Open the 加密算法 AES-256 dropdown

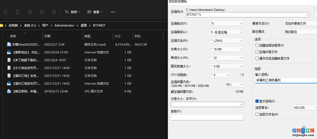point(305,108)
